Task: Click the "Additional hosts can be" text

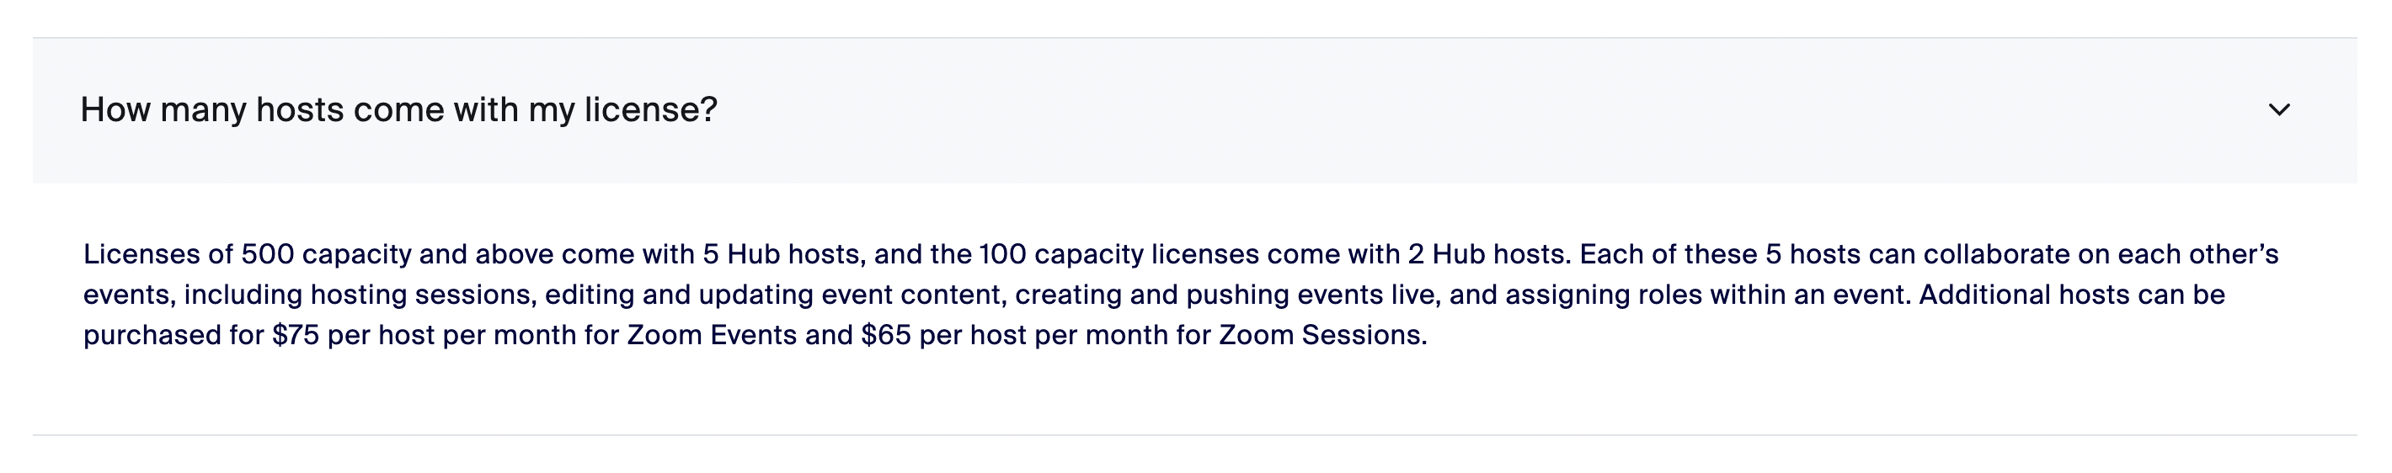Action: click(x=2072, y=295)
